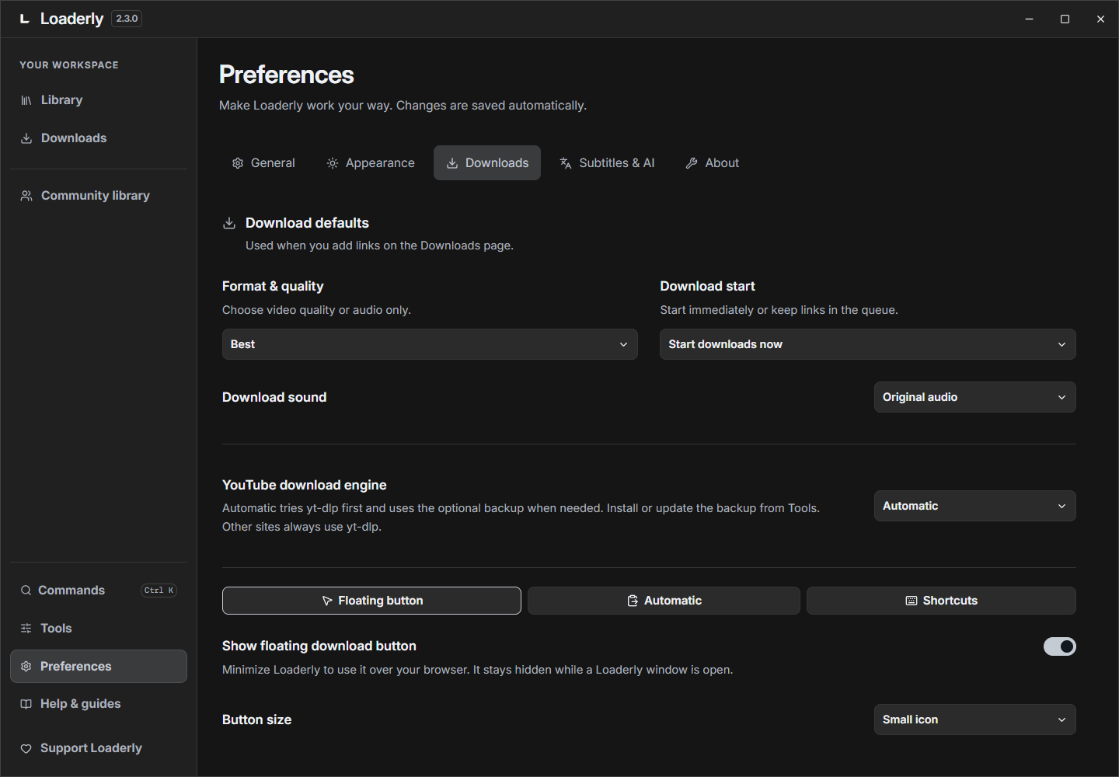This screenshot has width=1119, height=777.
Task: Click the translate icon on Subtitles & AI tab
Action: (566, 163)
